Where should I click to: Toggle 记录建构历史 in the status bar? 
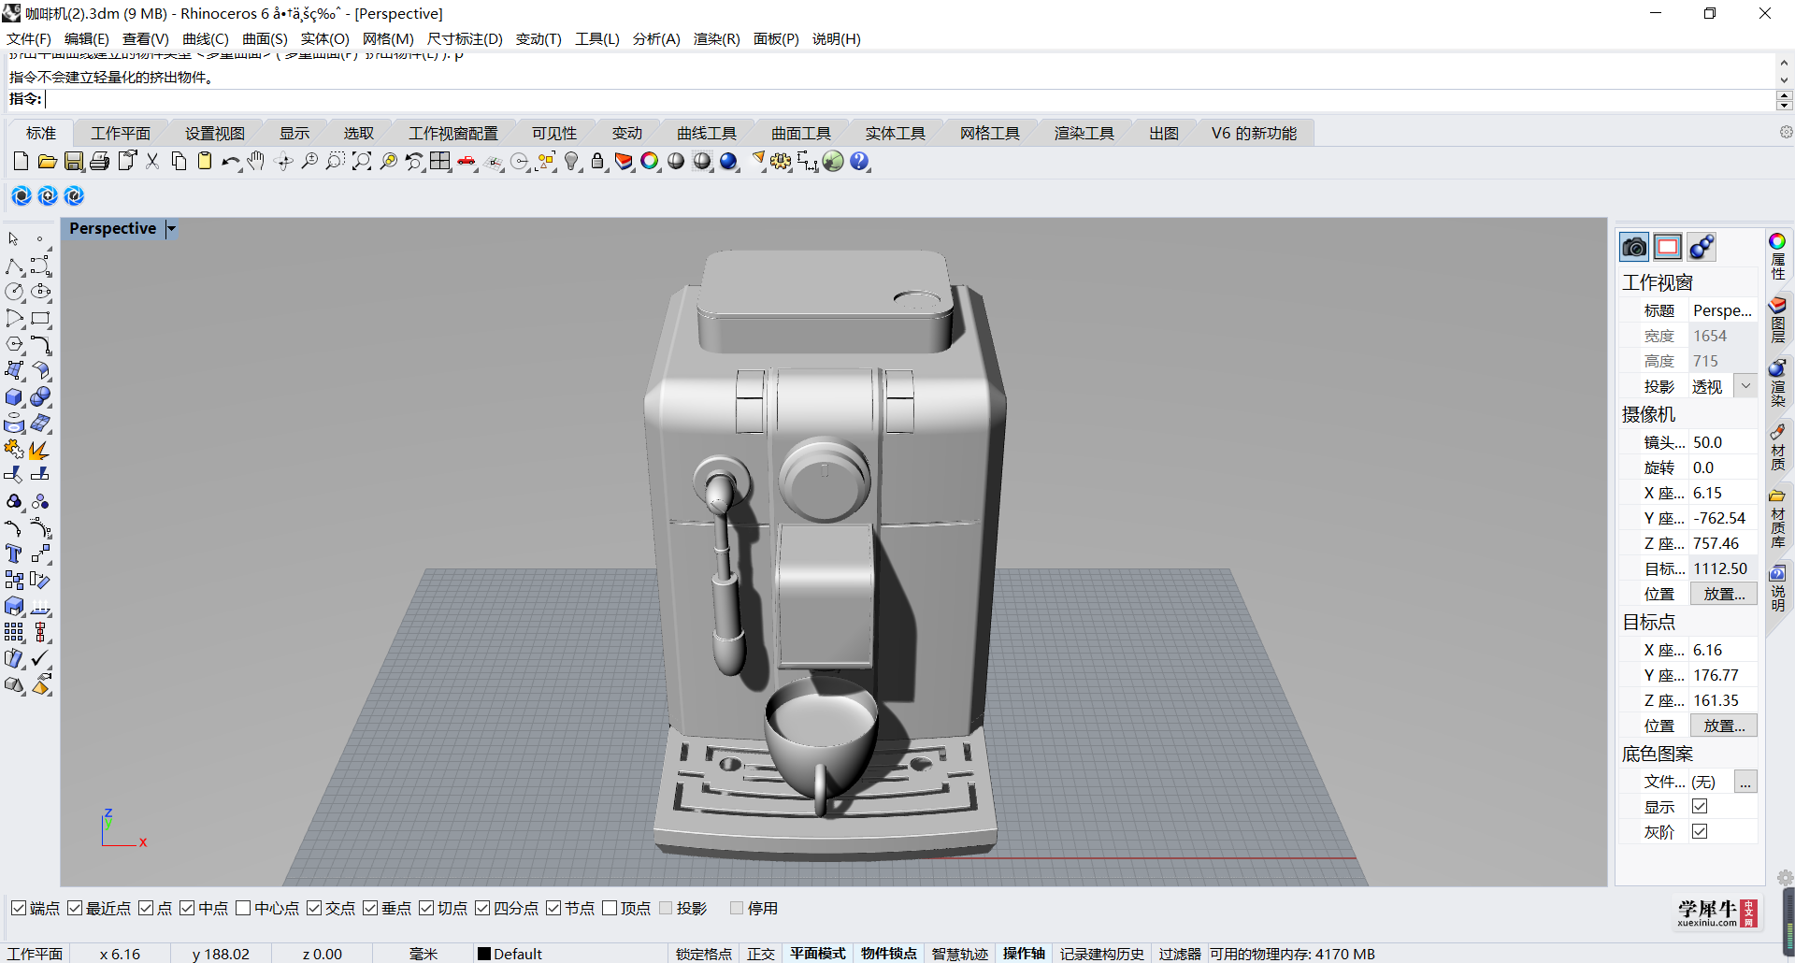tap(1101, 954)
